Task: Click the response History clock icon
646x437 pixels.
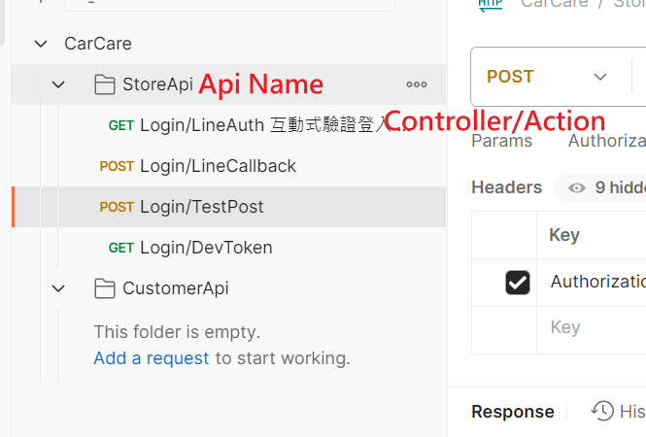Action: tap(602, 411)
